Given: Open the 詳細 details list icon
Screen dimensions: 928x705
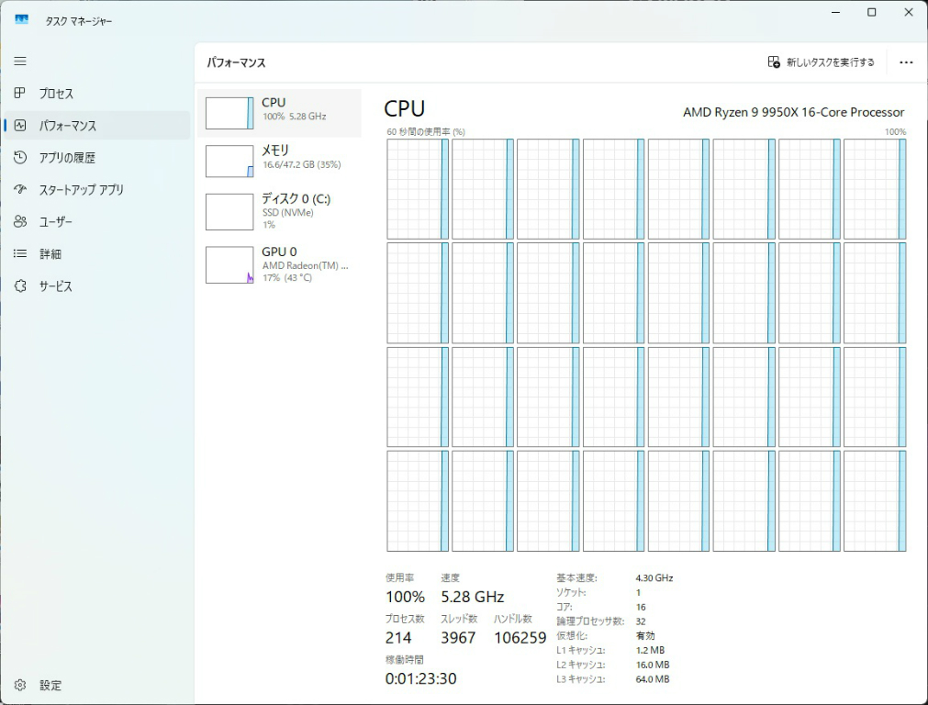Looking at the screenshot, I should [20, 254].
